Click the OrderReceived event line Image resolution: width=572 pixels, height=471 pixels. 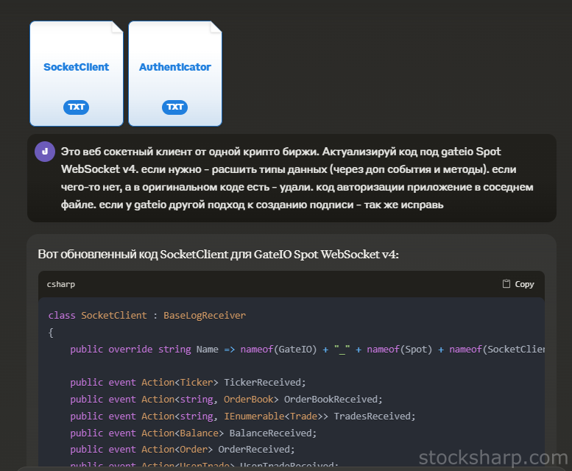[x=182, y=449]
